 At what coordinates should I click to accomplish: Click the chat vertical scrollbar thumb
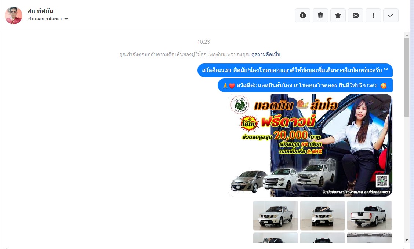coord(407,77)
